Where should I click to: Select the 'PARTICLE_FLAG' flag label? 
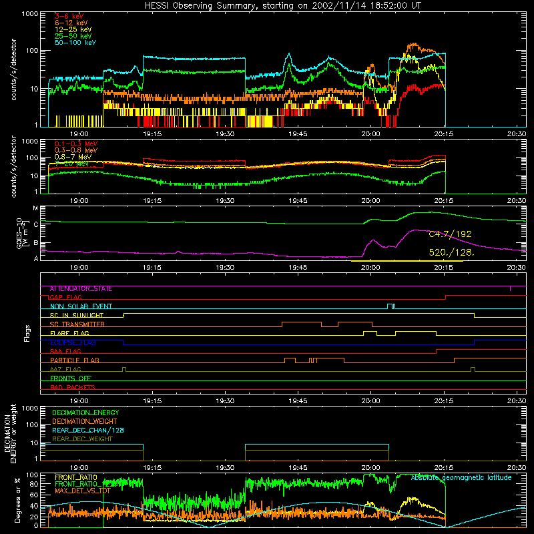click(75, 360)
